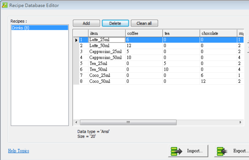Click coffee value 10 for Cappuccino_50ml
249x160 pixels.
click(144, 58)
